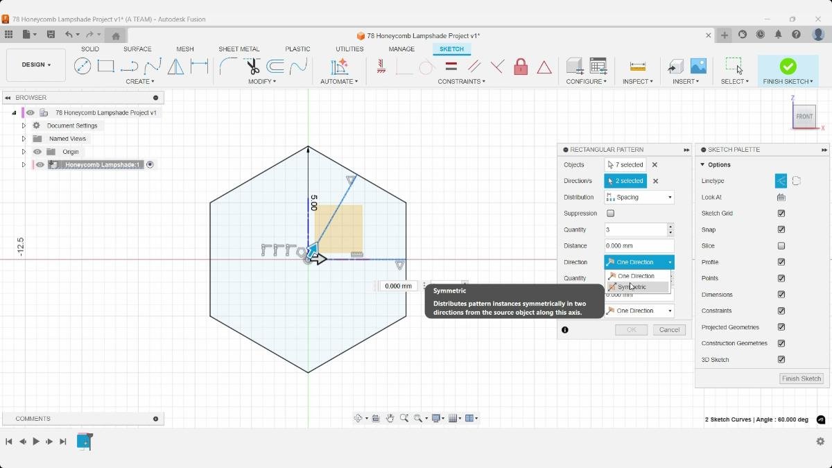Click the Undo arrow
The height and width of the screenshot is (468, 832).
(69, 35)
